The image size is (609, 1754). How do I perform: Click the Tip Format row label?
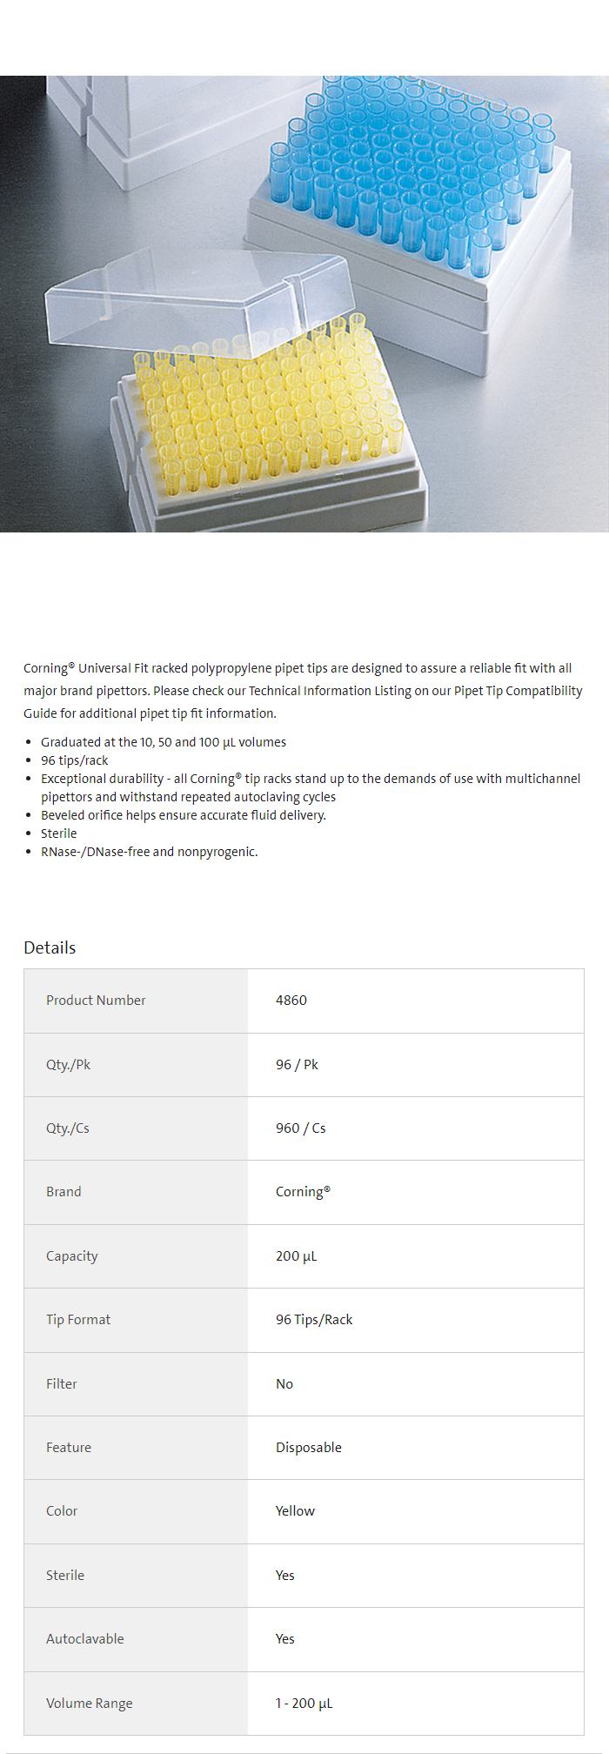tap(78, 1320)
